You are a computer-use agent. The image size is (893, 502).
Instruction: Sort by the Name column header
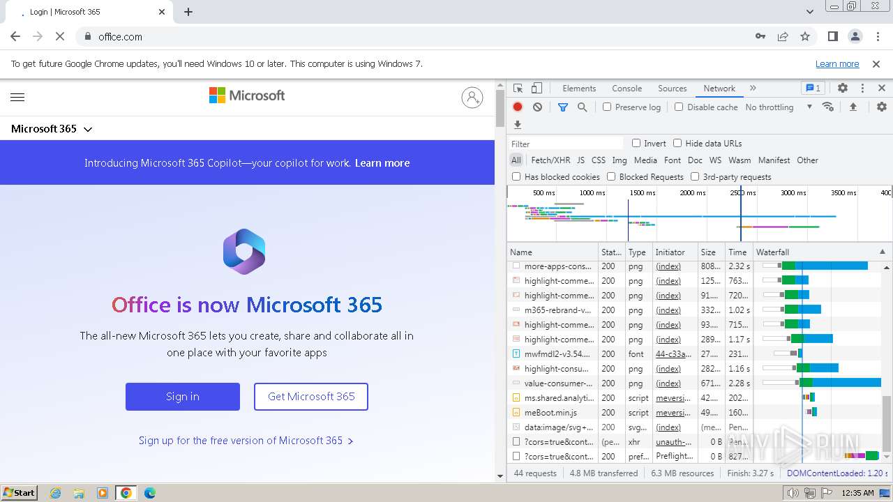tap(553, 252)
